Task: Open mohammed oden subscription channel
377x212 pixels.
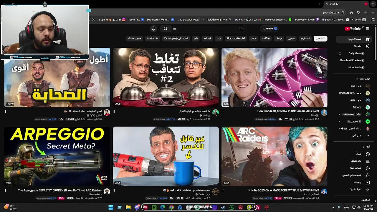Action: tap(354, 114)
